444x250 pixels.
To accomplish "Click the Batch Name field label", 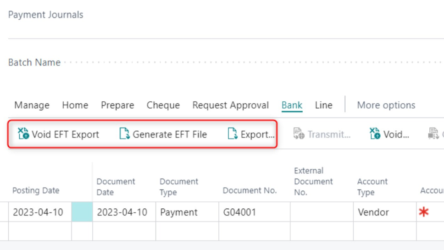I will coord(34,62).
